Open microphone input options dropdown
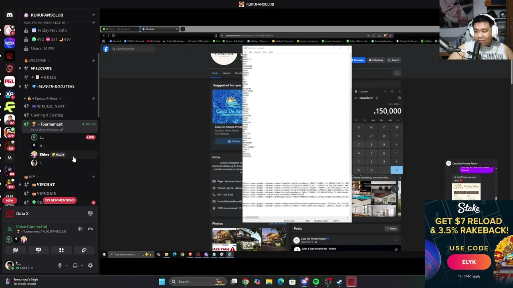The width and height of the screenshot is (513, 288). pos(67,265)
